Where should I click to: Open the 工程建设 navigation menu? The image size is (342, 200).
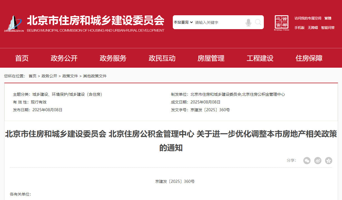[260, 58]
